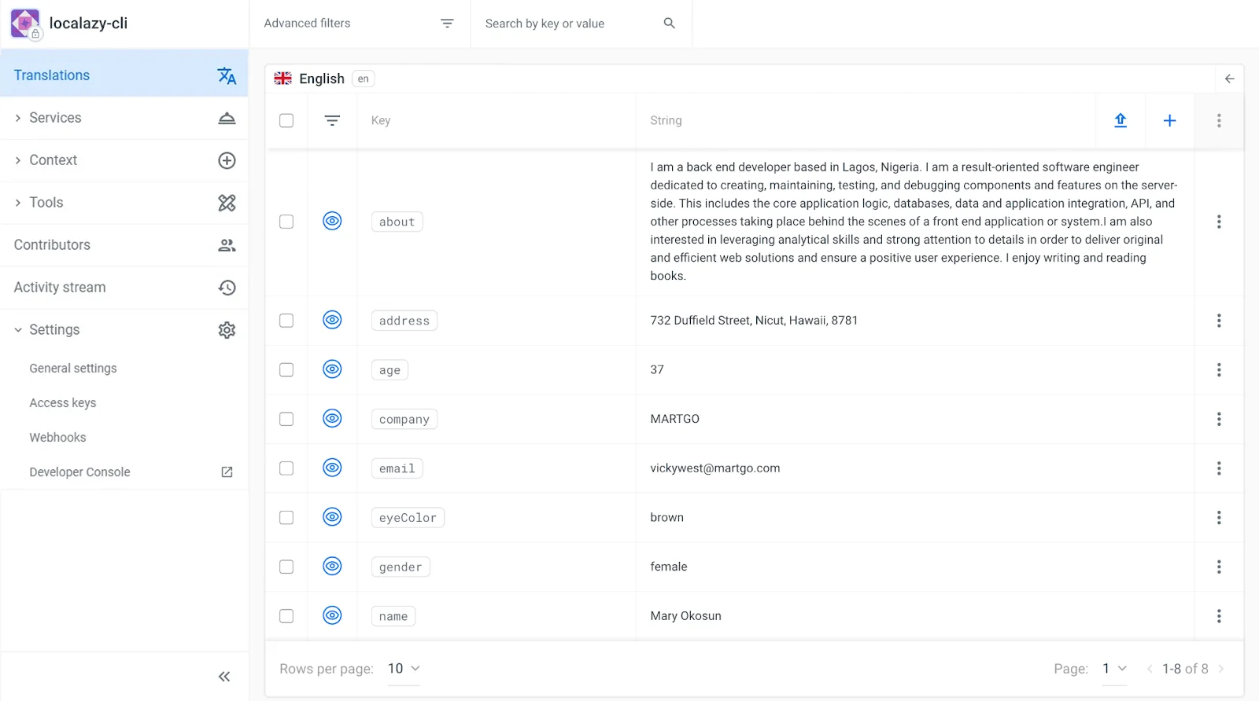Open more options for the email row
Image resolution: width=1259 pixels, height=701 pixels.
pos(1219,468)
